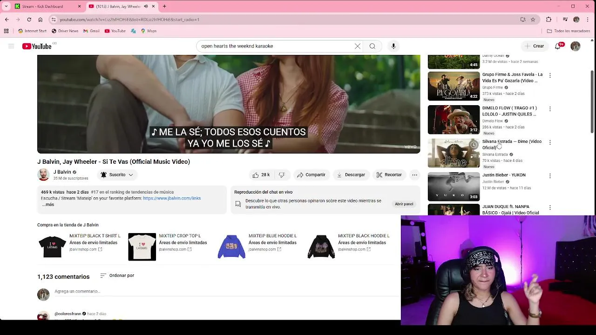Run search with magnifier button
596x335 pixels.
pyautogui.click(x=372, y=46)
